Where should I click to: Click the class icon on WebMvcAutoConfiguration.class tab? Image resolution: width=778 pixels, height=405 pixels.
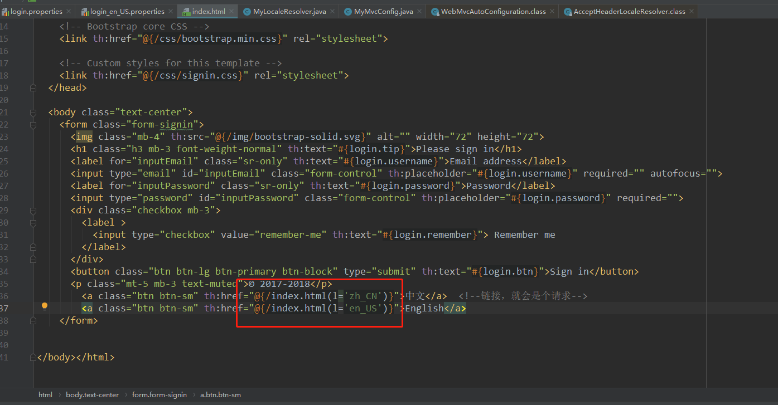[x=434, y=11]
